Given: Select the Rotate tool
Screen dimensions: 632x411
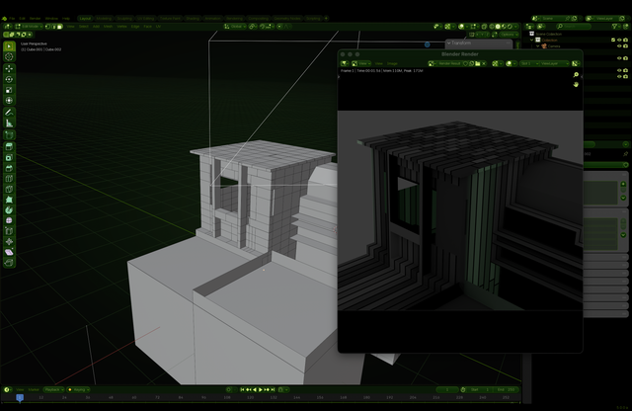Looking at the screenshot, I should tap(9, 79).
